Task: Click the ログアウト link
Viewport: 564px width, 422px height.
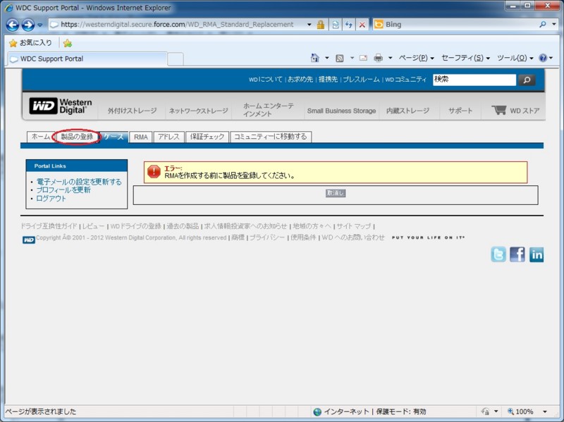Action: click(x=51, y=199)
